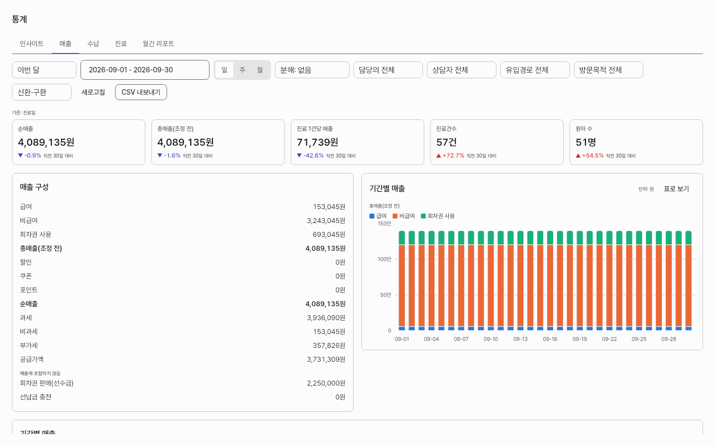The image size is (715, 446).
Task: Click the 선납금 충전 row label
Action: (36, 397)
